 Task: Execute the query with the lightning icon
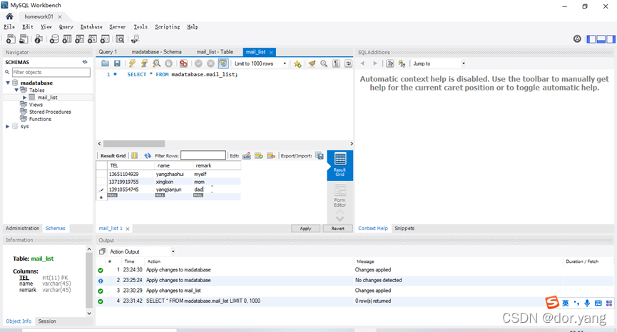(x=132, y=63)
